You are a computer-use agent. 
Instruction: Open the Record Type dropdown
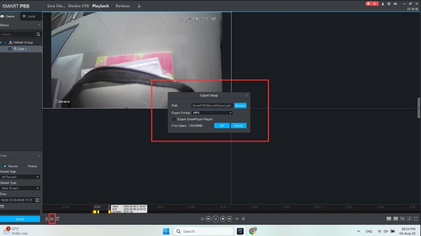pyautogui.click(x=20, y=177)
